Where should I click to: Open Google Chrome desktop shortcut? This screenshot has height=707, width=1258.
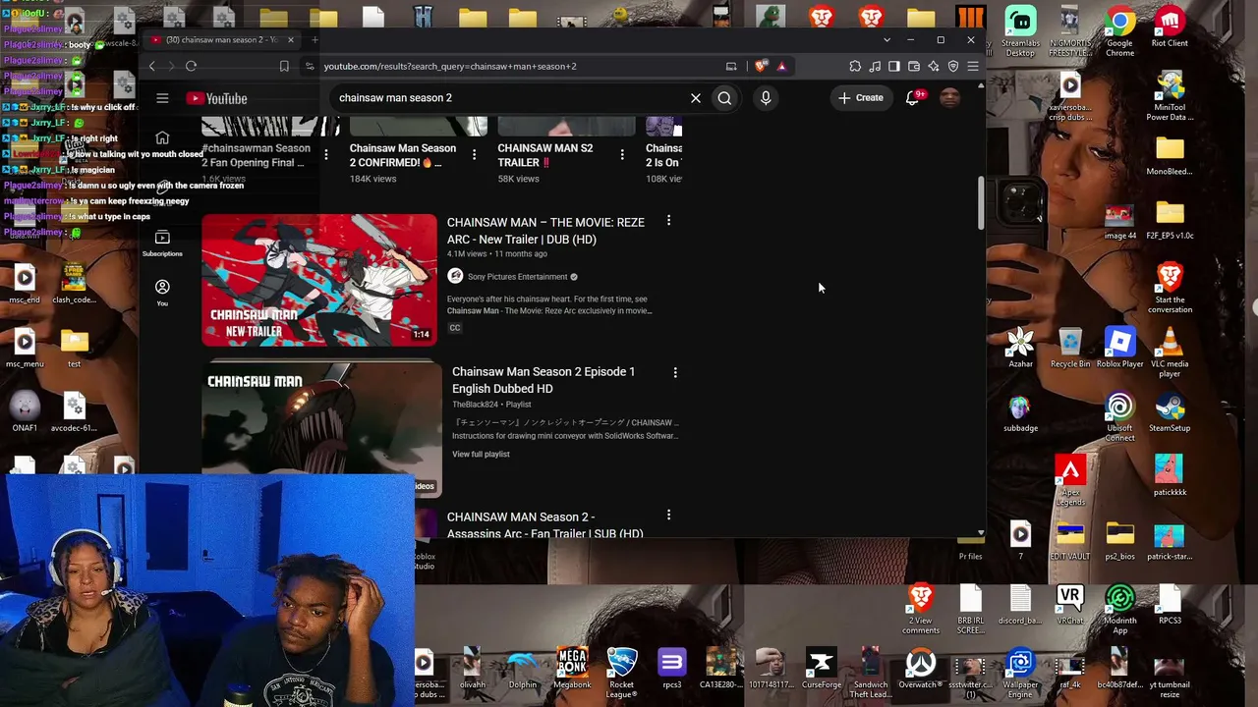click(1119, 30)
